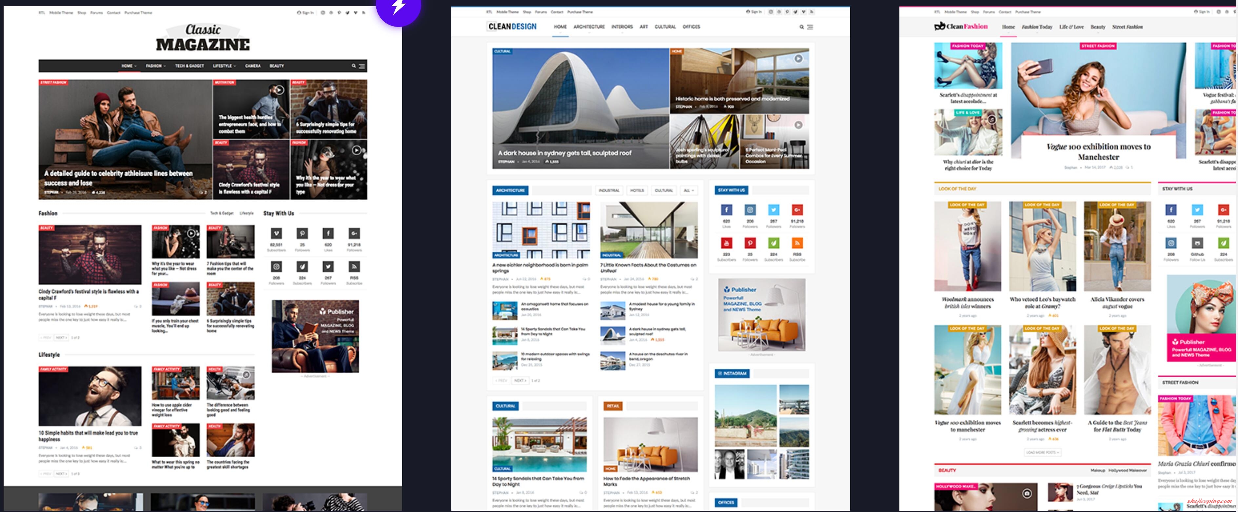Viewport: 1238px width, 512px height.
Task: Open OFFICES in Clean Design menu
Action: 691,27
